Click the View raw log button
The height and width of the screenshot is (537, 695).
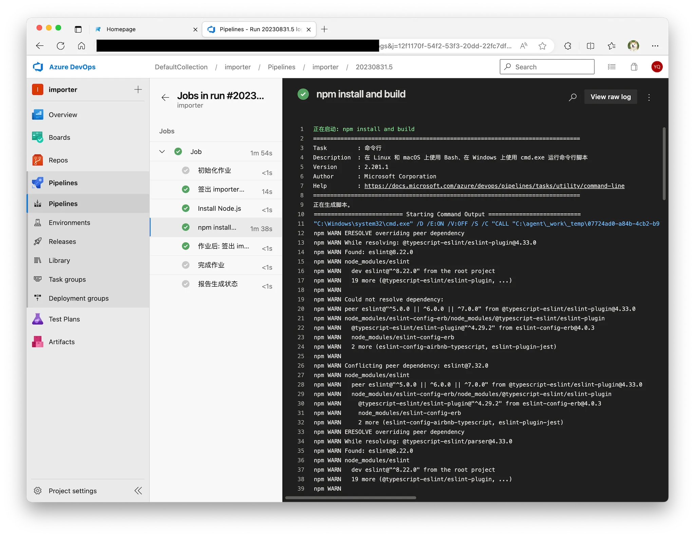point(610,97)
